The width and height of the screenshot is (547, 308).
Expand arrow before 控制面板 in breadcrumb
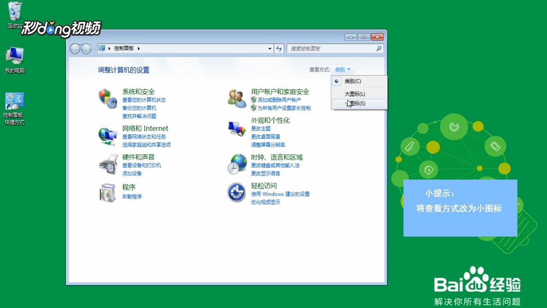109,49
